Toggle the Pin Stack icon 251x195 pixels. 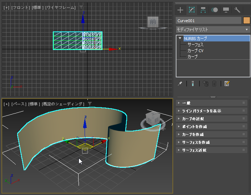point(180,84)
